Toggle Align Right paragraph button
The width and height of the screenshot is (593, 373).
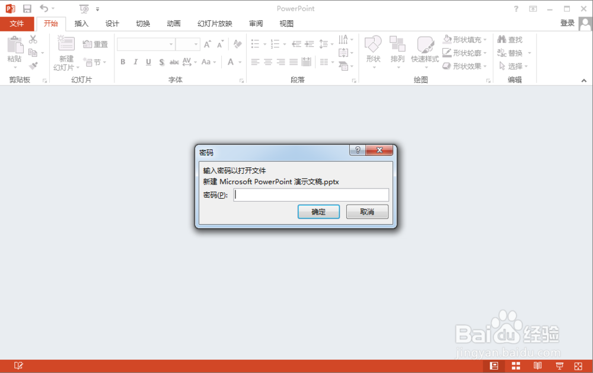click(x=281, y=62)
